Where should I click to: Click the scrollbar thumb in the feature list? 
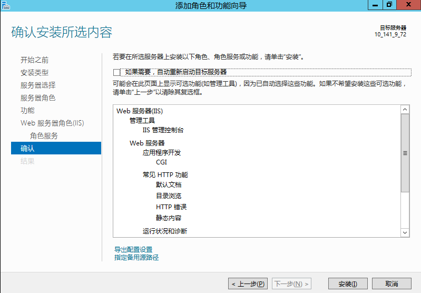pos(405,153)
